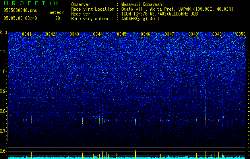Click the meteor label
The width and height of the screenshot is (250, 159).
[56, 12]
